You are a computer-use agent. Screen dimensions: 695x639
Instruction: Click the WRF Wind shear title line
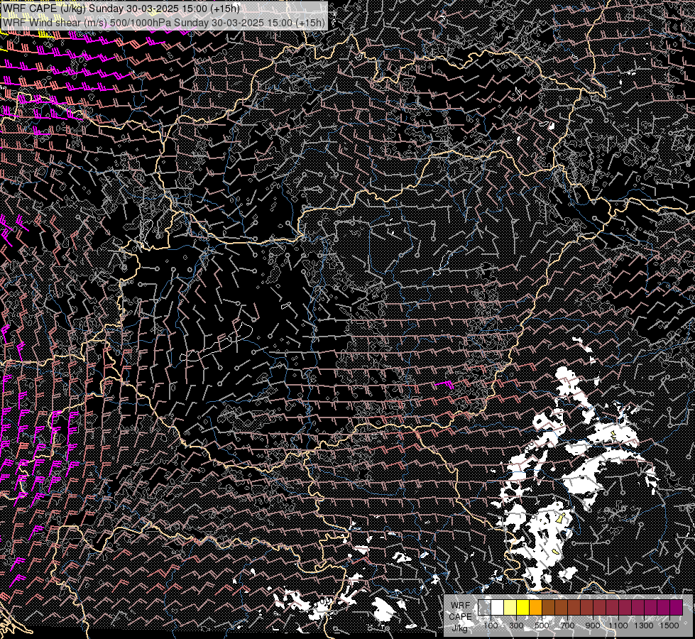[164, 22]
